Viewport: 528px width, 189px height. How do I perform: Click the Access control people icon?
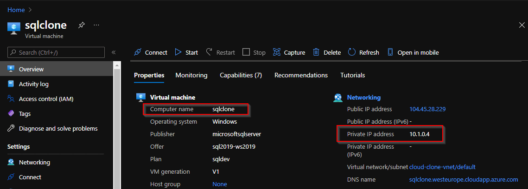pos(11,99)
